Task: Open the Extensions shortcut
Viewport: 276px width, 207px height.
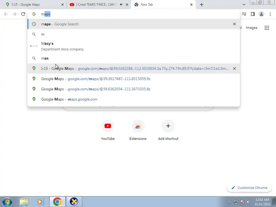Action: [138, 130]
